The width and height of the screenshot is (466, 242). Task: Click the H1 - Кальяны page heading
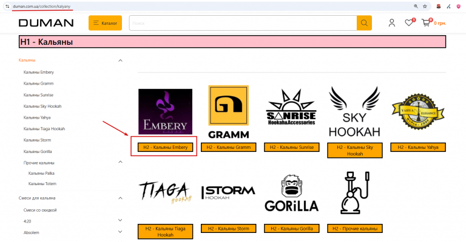click(x=232, y=42)
